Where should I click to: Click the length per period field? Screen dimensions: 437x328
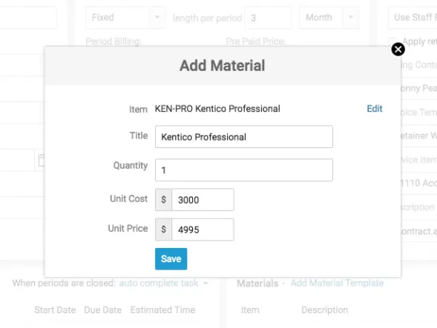click(268, 18)
